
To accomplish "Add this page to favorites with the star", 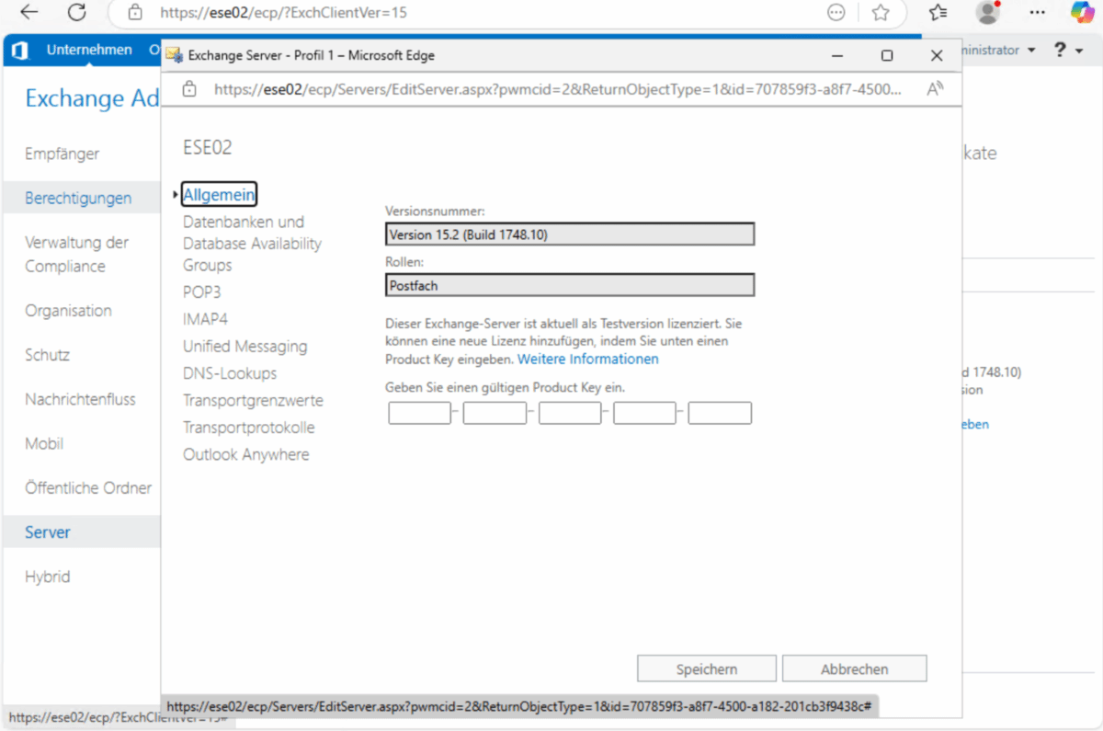I will (881, 13).
